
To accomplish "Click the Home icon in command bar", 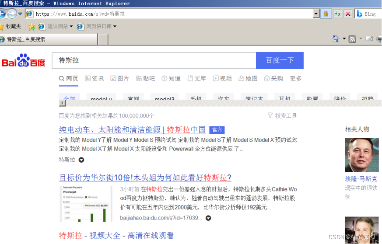I will [x=336, y=39].
